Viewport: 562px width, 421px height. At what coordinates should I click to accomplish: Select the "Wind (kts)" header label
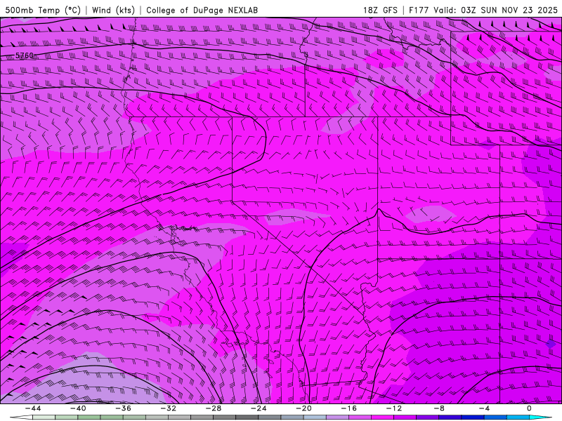coord(113,10)
